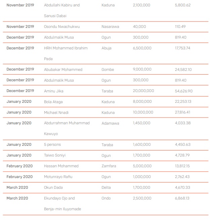This screenshot has width=210, height=220.
Task: Click the Delta location for Okun Dada
Action: click(x=106, y=187)
